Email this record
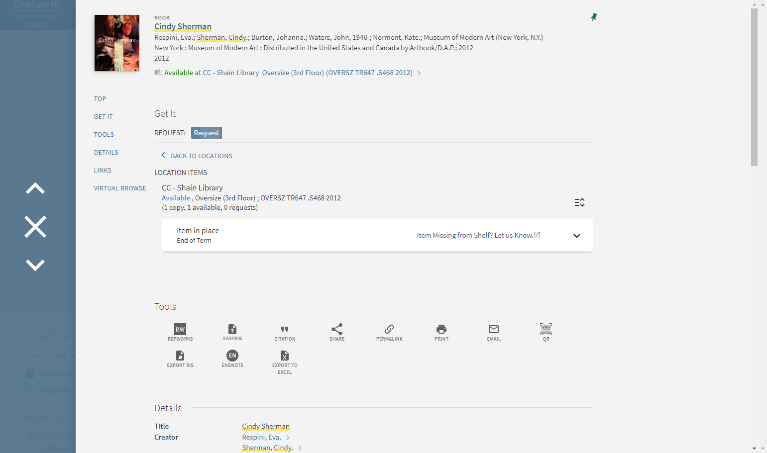767x453 pixels. point(494,332)
